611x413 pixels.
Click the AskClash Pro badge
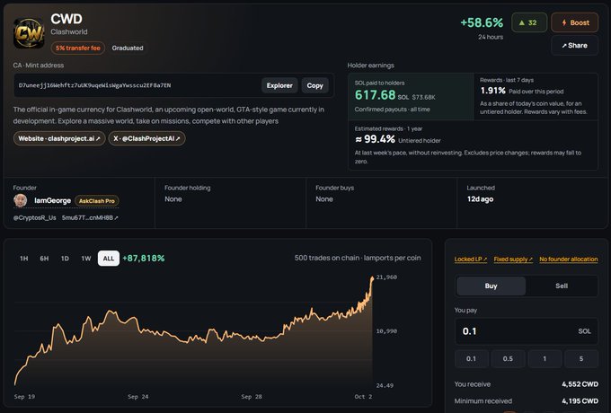(97, 201)
